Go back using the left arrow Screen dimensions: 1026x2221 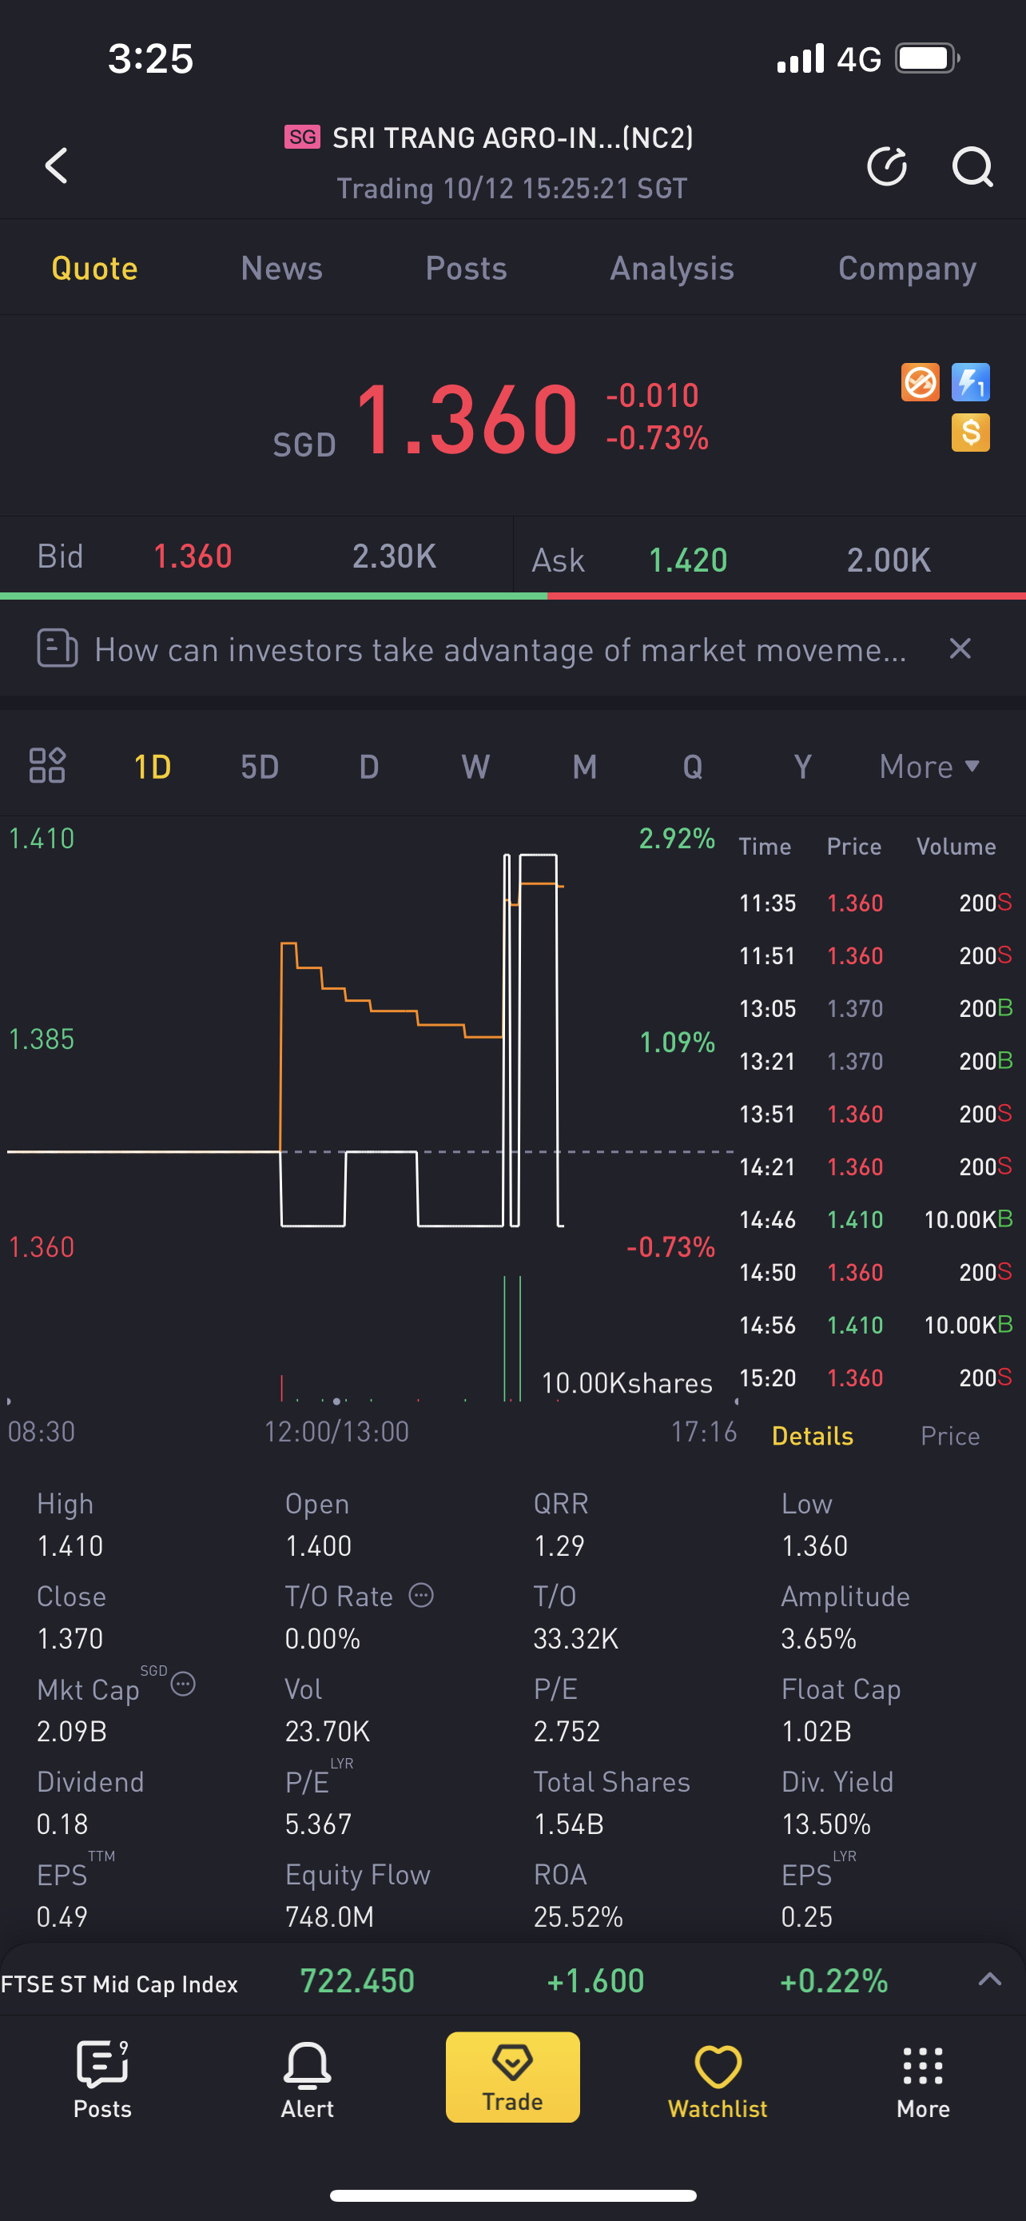point(56,165)
